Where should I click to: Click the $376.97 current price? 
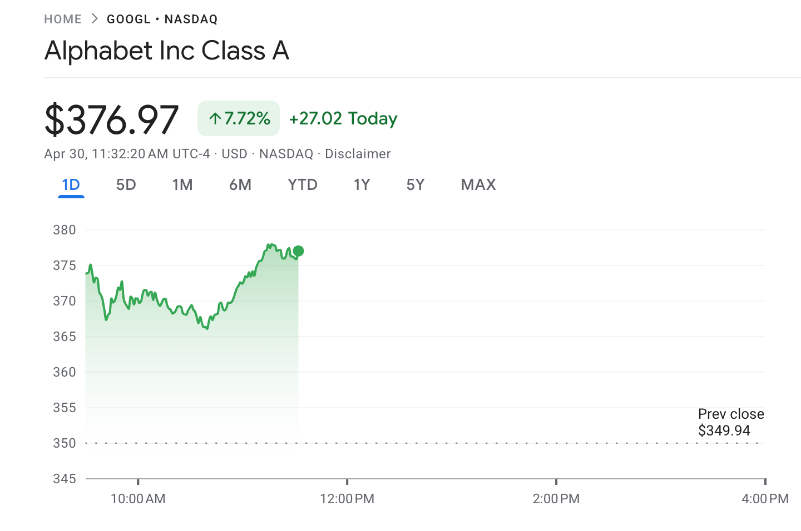[x=112, y=119]
